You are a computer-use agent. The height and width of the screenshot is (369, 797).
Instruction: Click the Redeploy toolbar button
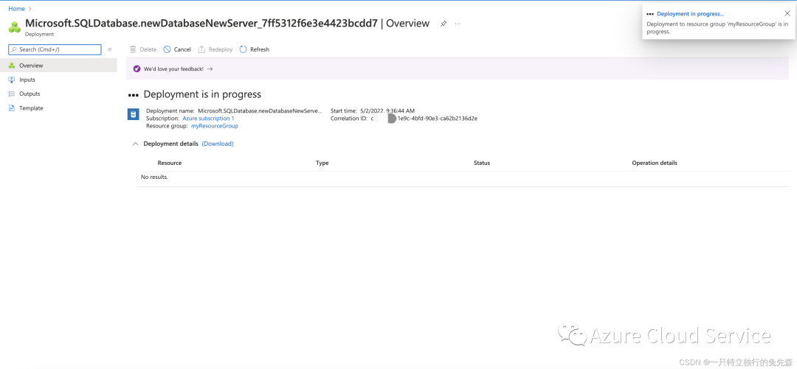point(215,50)
